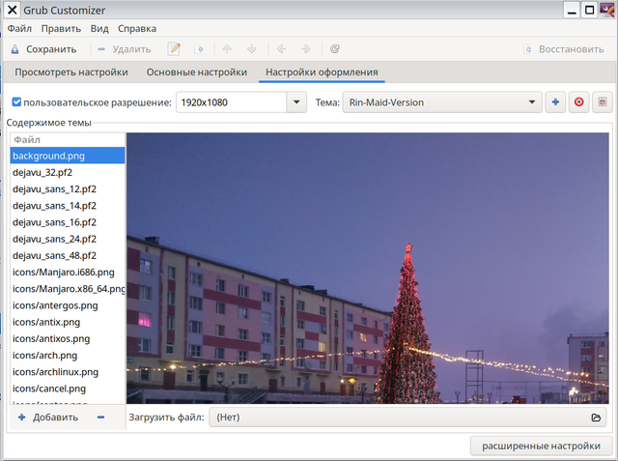The image size is (618, 461).
Task: Click the folder icon in file chooser
Action: (596, 418)
